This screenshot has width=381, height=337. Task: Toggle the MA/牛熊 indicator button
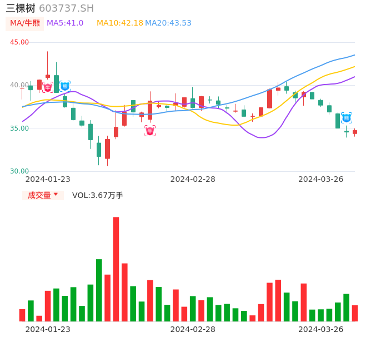[24, 23]
